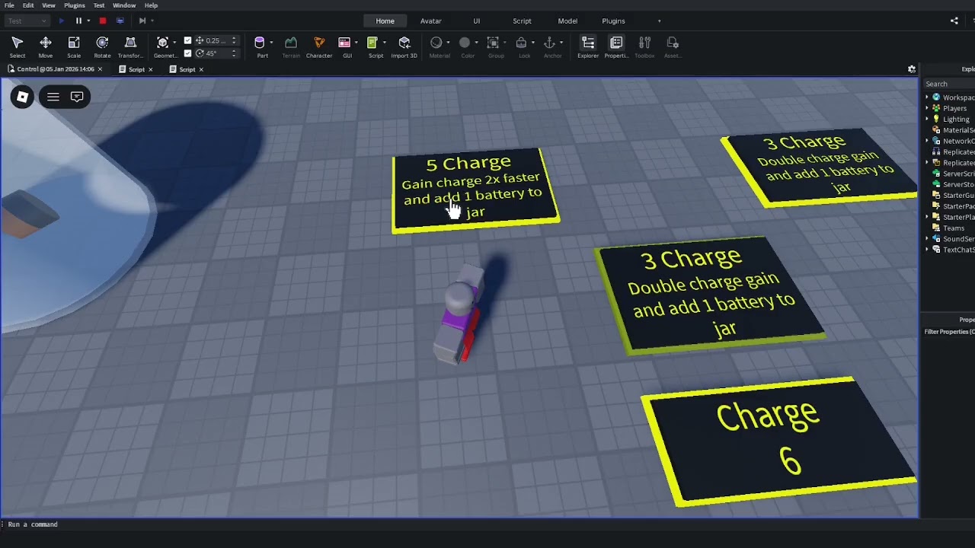The image size is (975, 548).
Task: Open the Edit menu
Action: tap(28, 5)
